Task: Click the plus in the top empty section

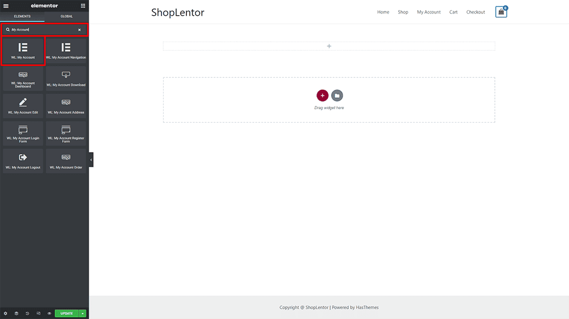Action: [329, 46]
